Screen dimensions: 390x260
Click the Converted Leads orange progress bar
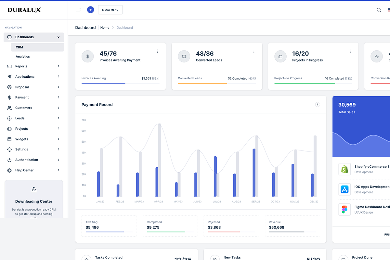point(202,83)
